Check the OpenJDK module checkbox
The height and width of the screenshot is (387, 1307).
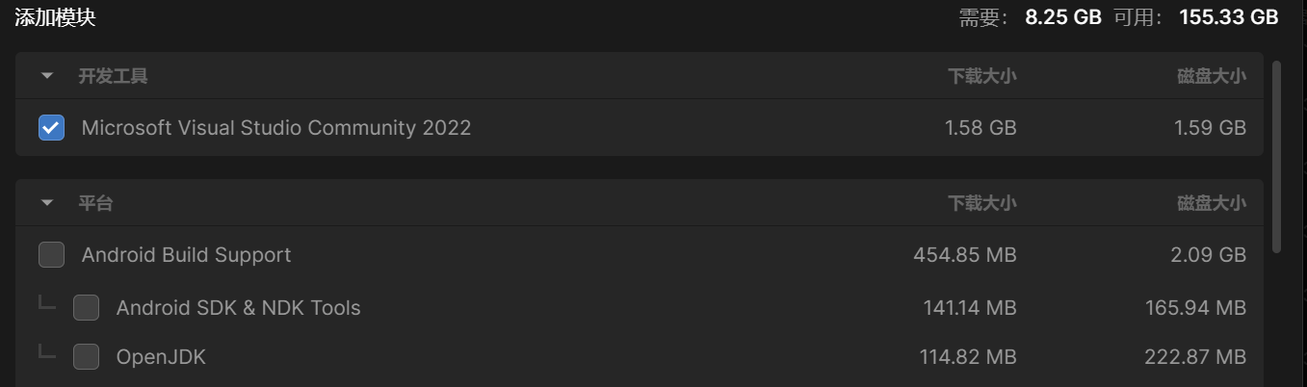point(87,357)
